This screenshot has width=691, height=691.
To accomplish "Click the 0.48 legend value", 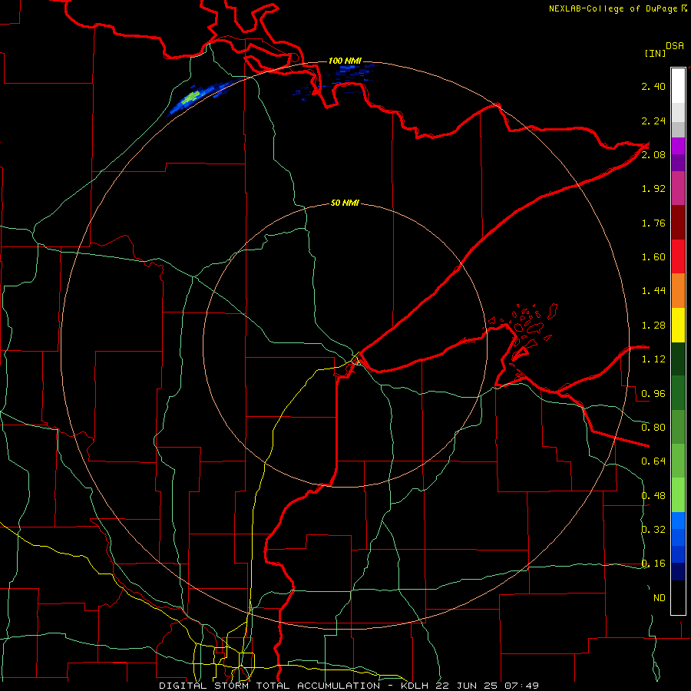I will pos(653,496).
